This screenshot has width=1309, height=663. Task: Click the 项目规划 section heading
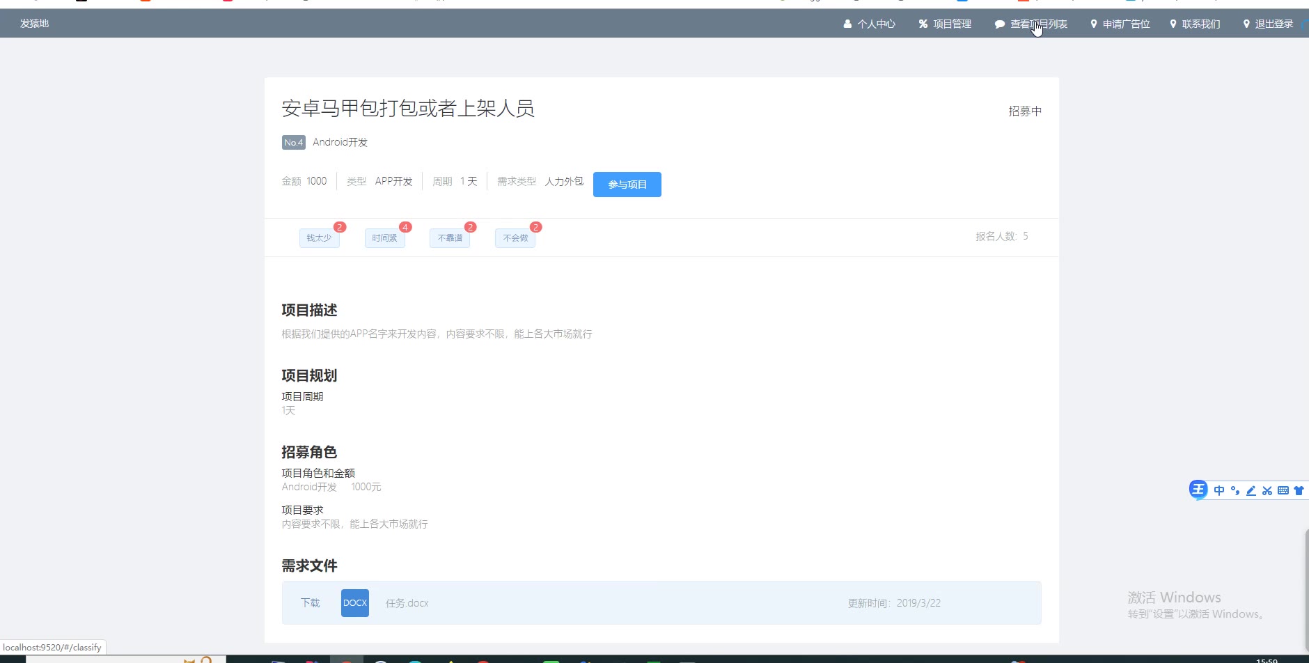tap(309, 376)
